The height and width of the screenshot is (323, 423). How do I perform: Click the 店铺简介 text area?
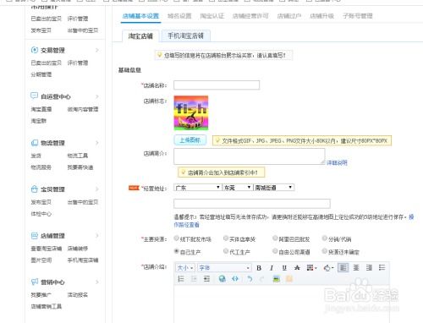click(250, 156)
